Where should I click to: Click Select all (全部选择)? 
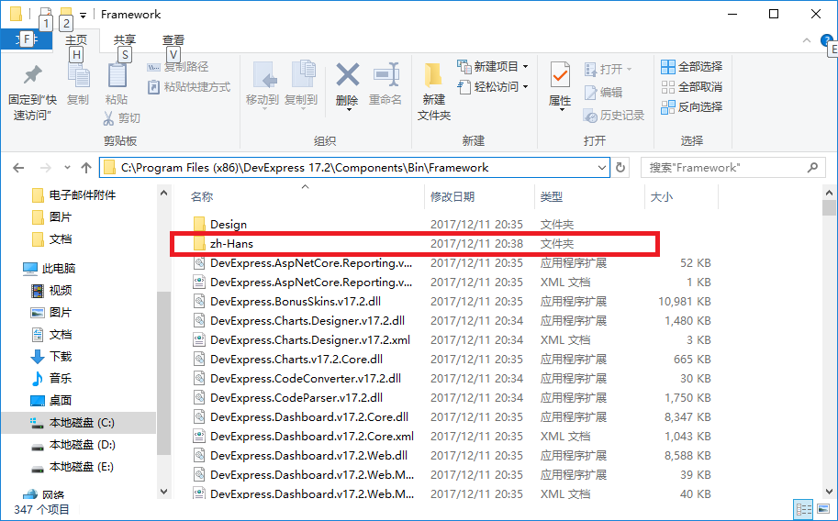point(692,67)
